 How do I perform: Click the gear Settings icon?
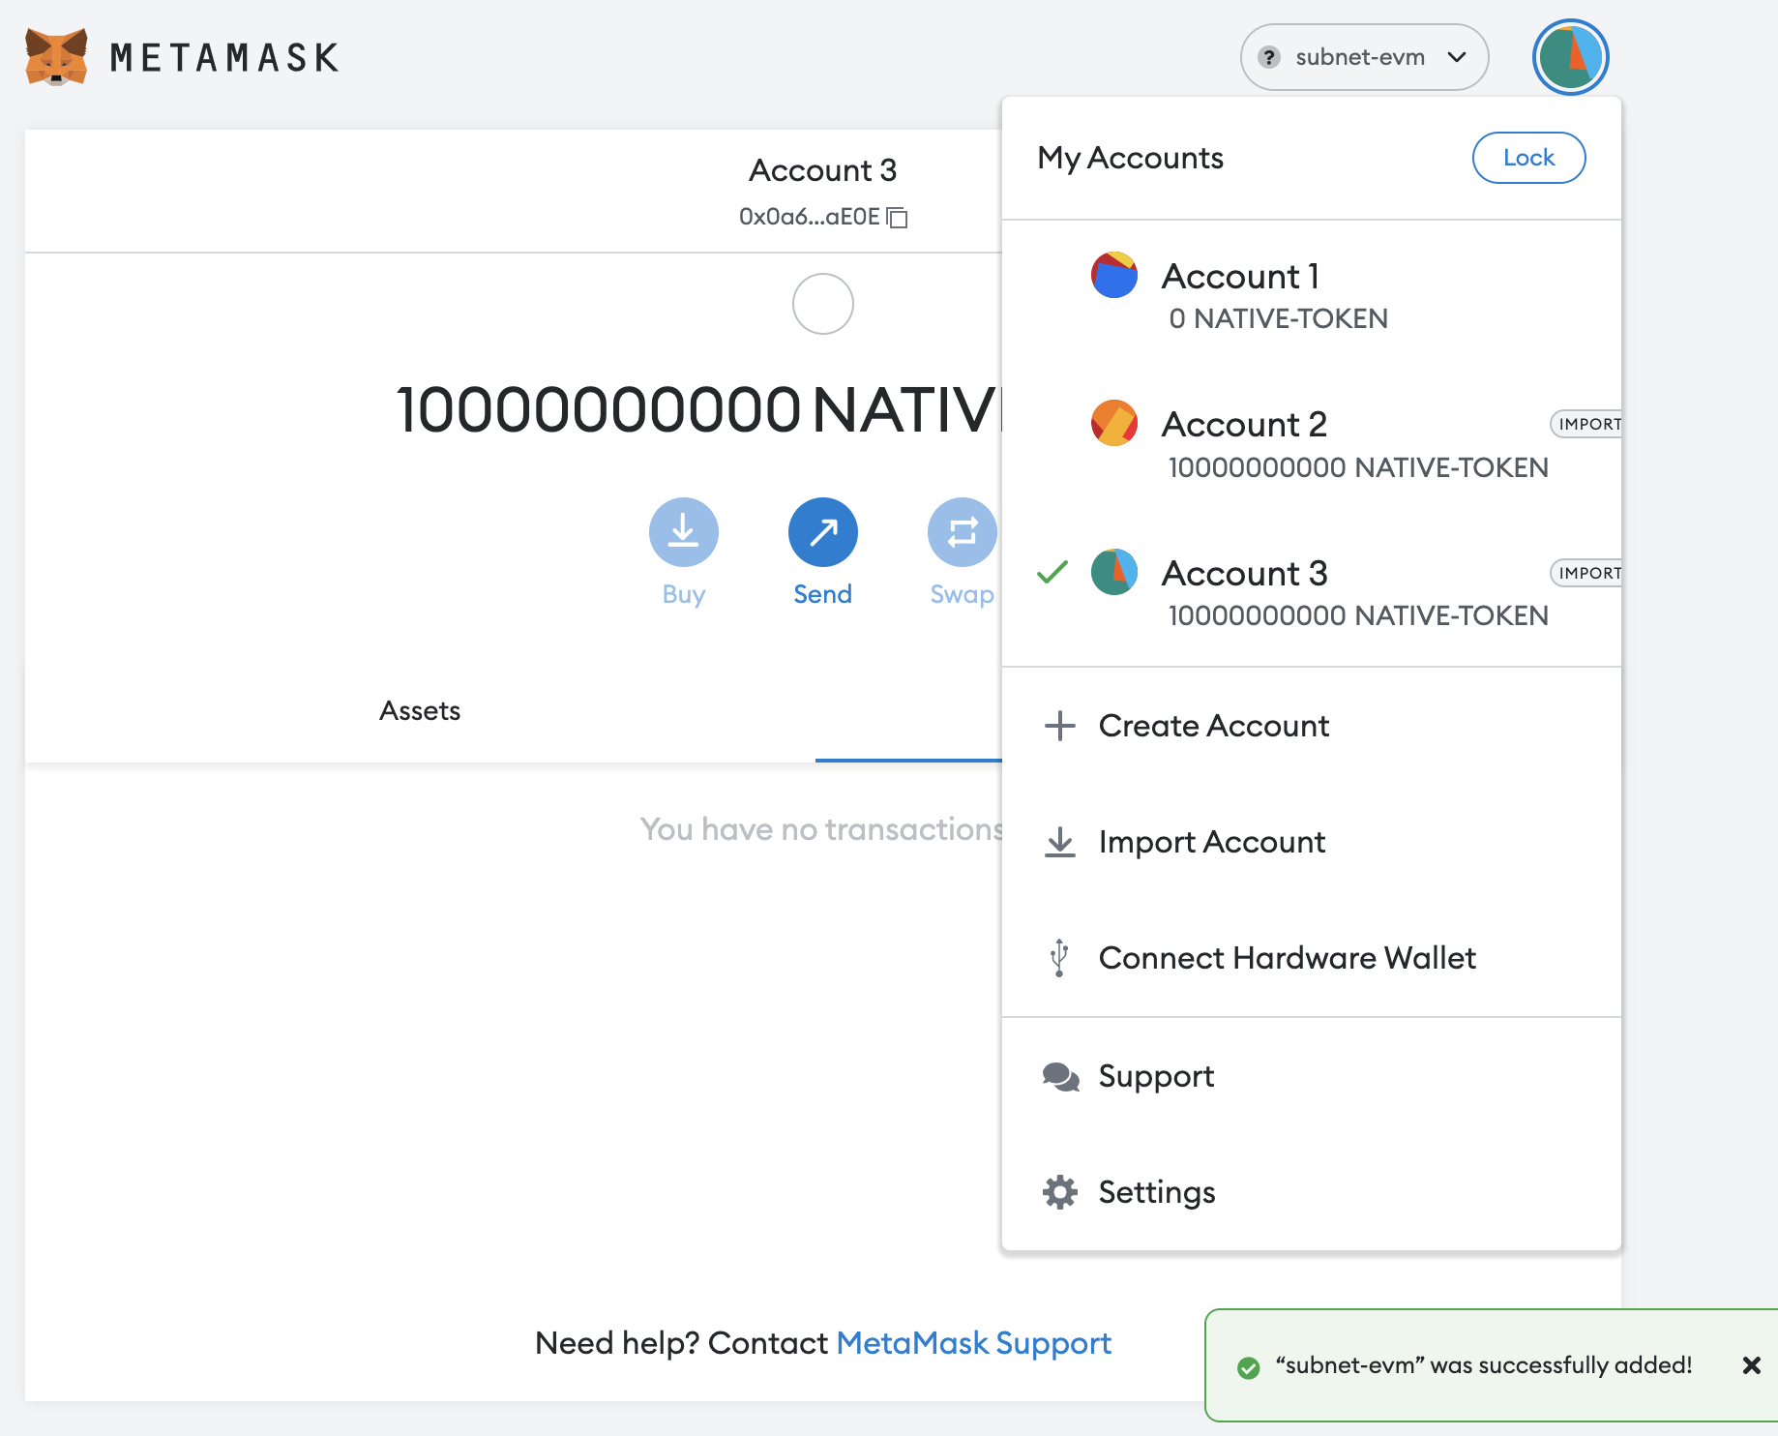pyautogui.click(x=1060, y=1192)
